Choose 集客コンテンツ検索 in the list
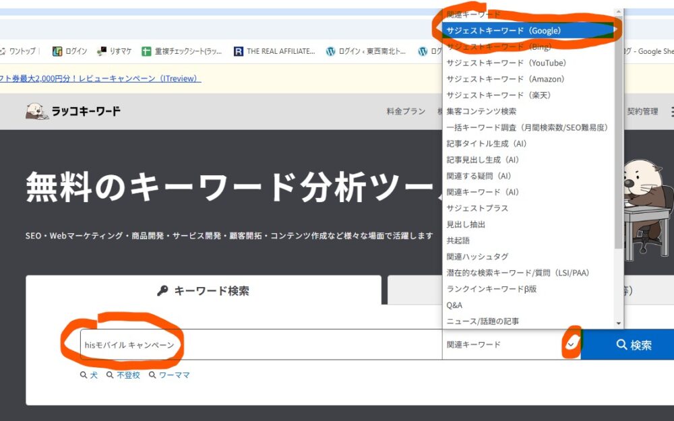Screen dimensions: 674x421 point(528,111)
